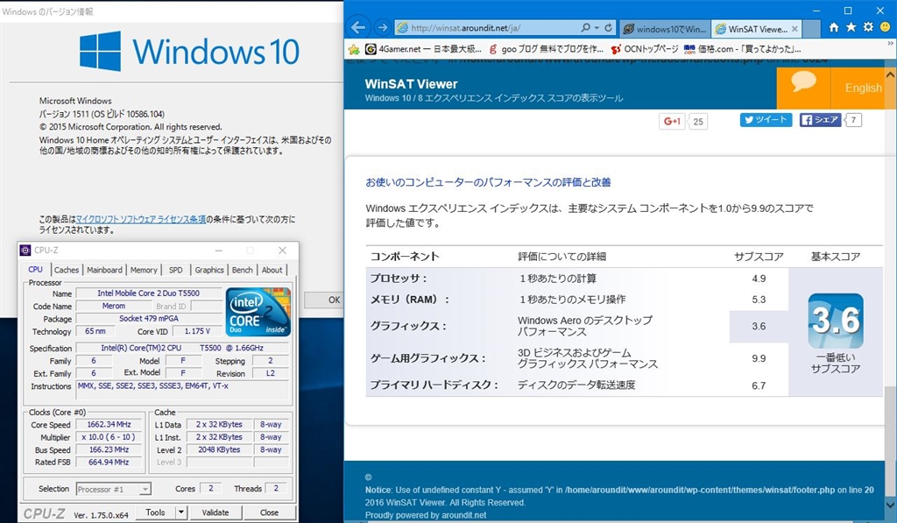Open Favorites star icon in browser

[x=851, y=27]
